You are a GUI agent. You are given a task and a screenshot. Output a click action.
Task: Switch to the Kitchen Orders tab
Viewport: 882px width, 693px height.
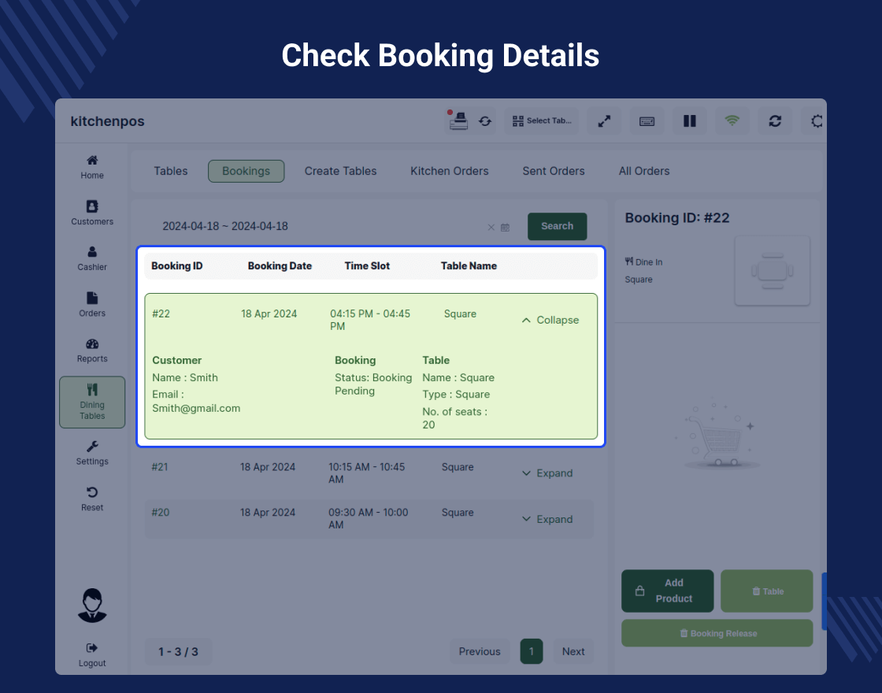(449, 171)
